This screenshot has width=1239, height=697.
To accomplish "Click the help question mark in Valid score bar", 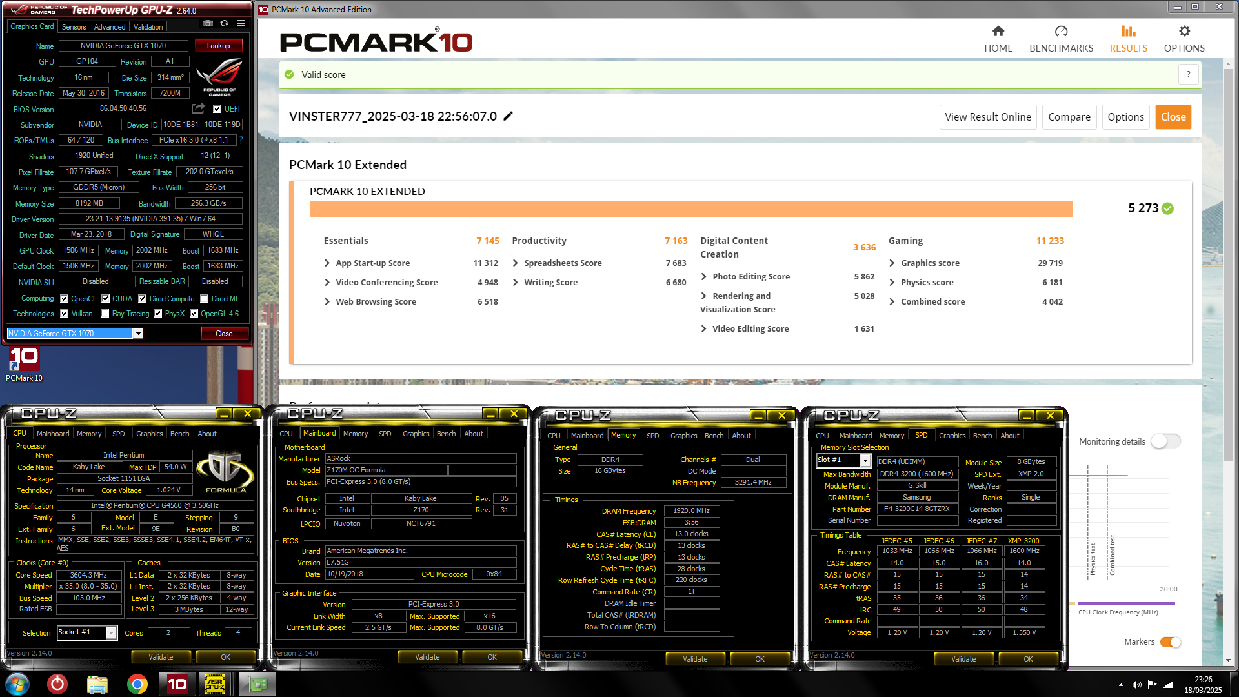I will (1188, 74).
